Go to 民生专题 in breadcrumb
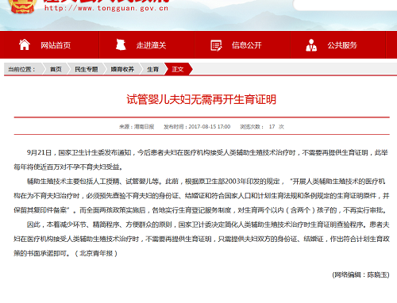The image size is (397, 303). click(x=87, y=69)
